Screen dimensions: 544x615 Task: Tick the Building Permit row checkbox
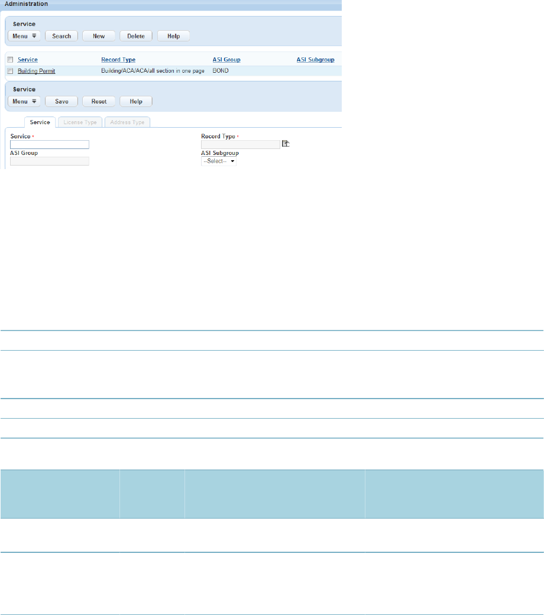[x=10, y=71]
